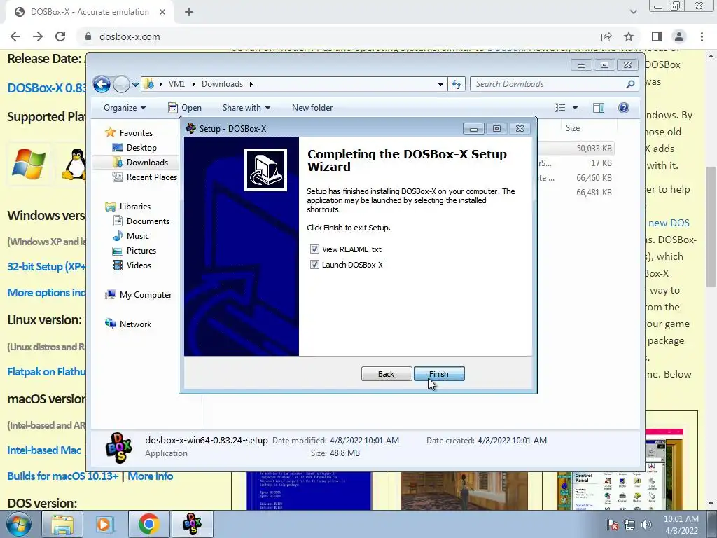Click Open in the Explorer toolbar

point(185,108)
